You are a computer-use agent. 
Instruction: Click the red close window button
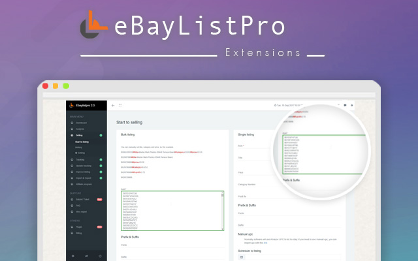click(x=45, y=85)
